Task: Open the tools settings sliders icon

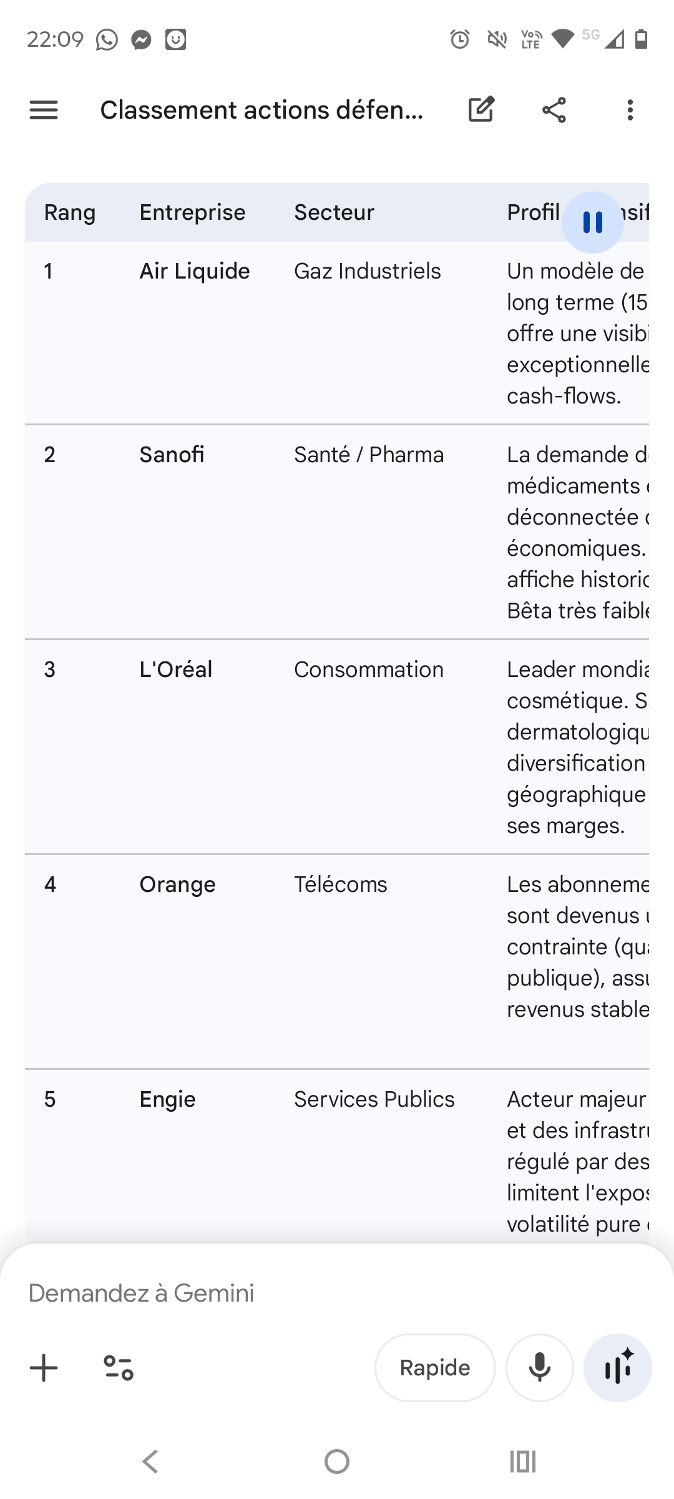Action: (119, 1368)
